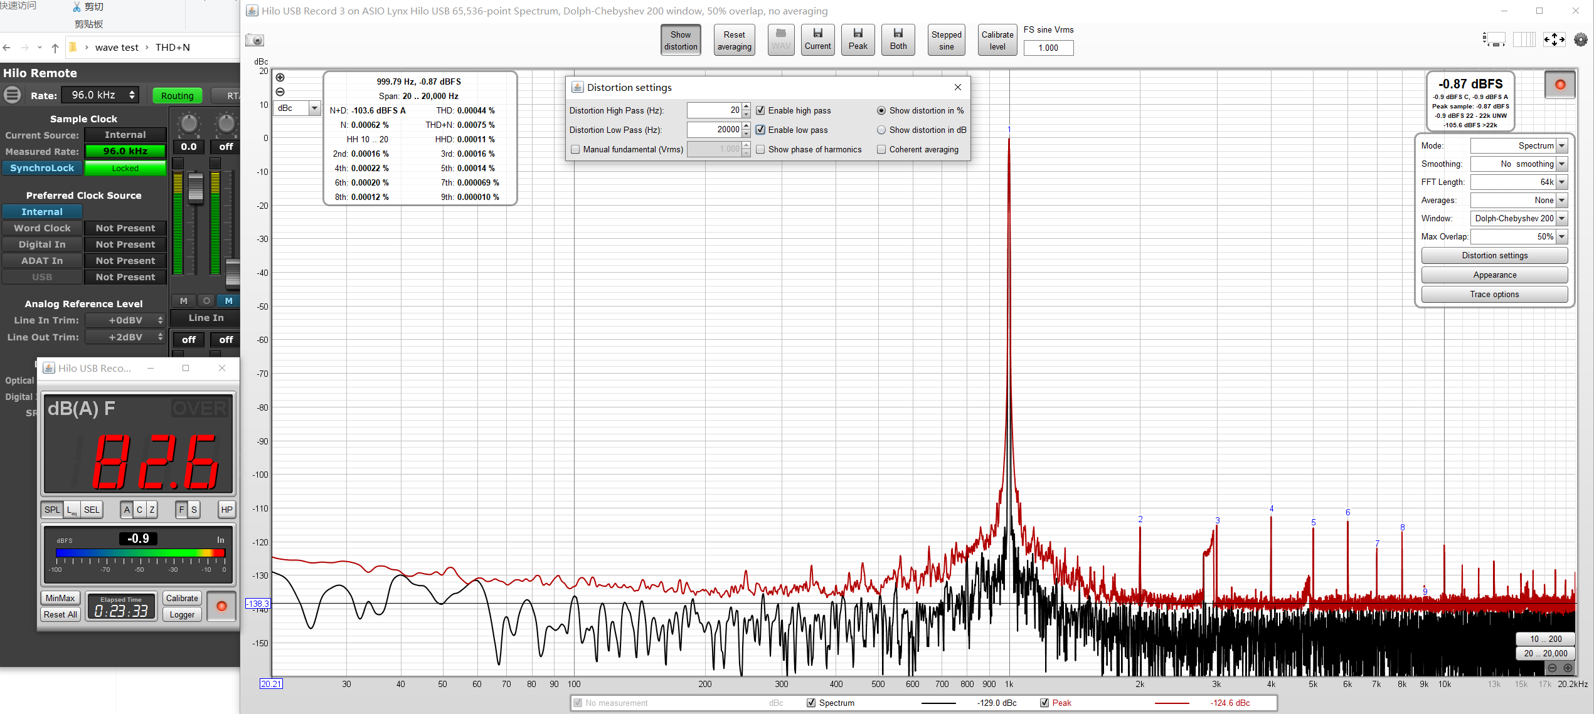
Task: Click the left pan knob in Hilo mixer
Action: click(x=188, y=123)
